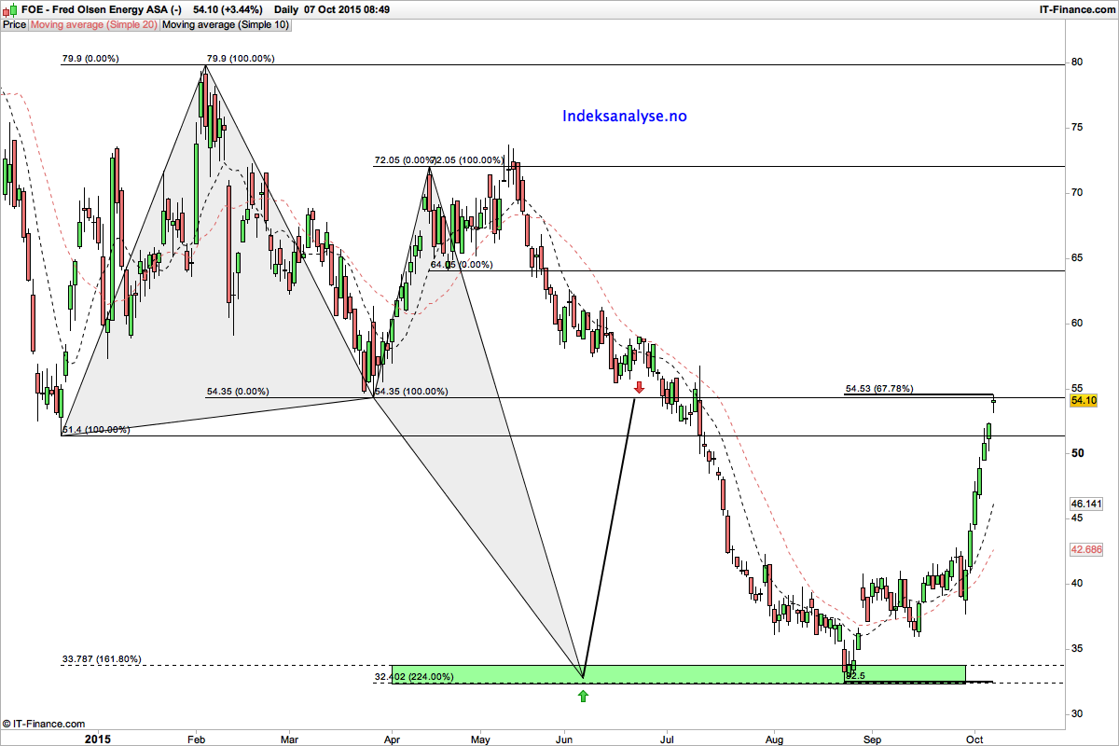This screenshot has width=1119, height=746.
Task: Select the 33.787 (161.80%) extension label
Action: tap(101, 659)
